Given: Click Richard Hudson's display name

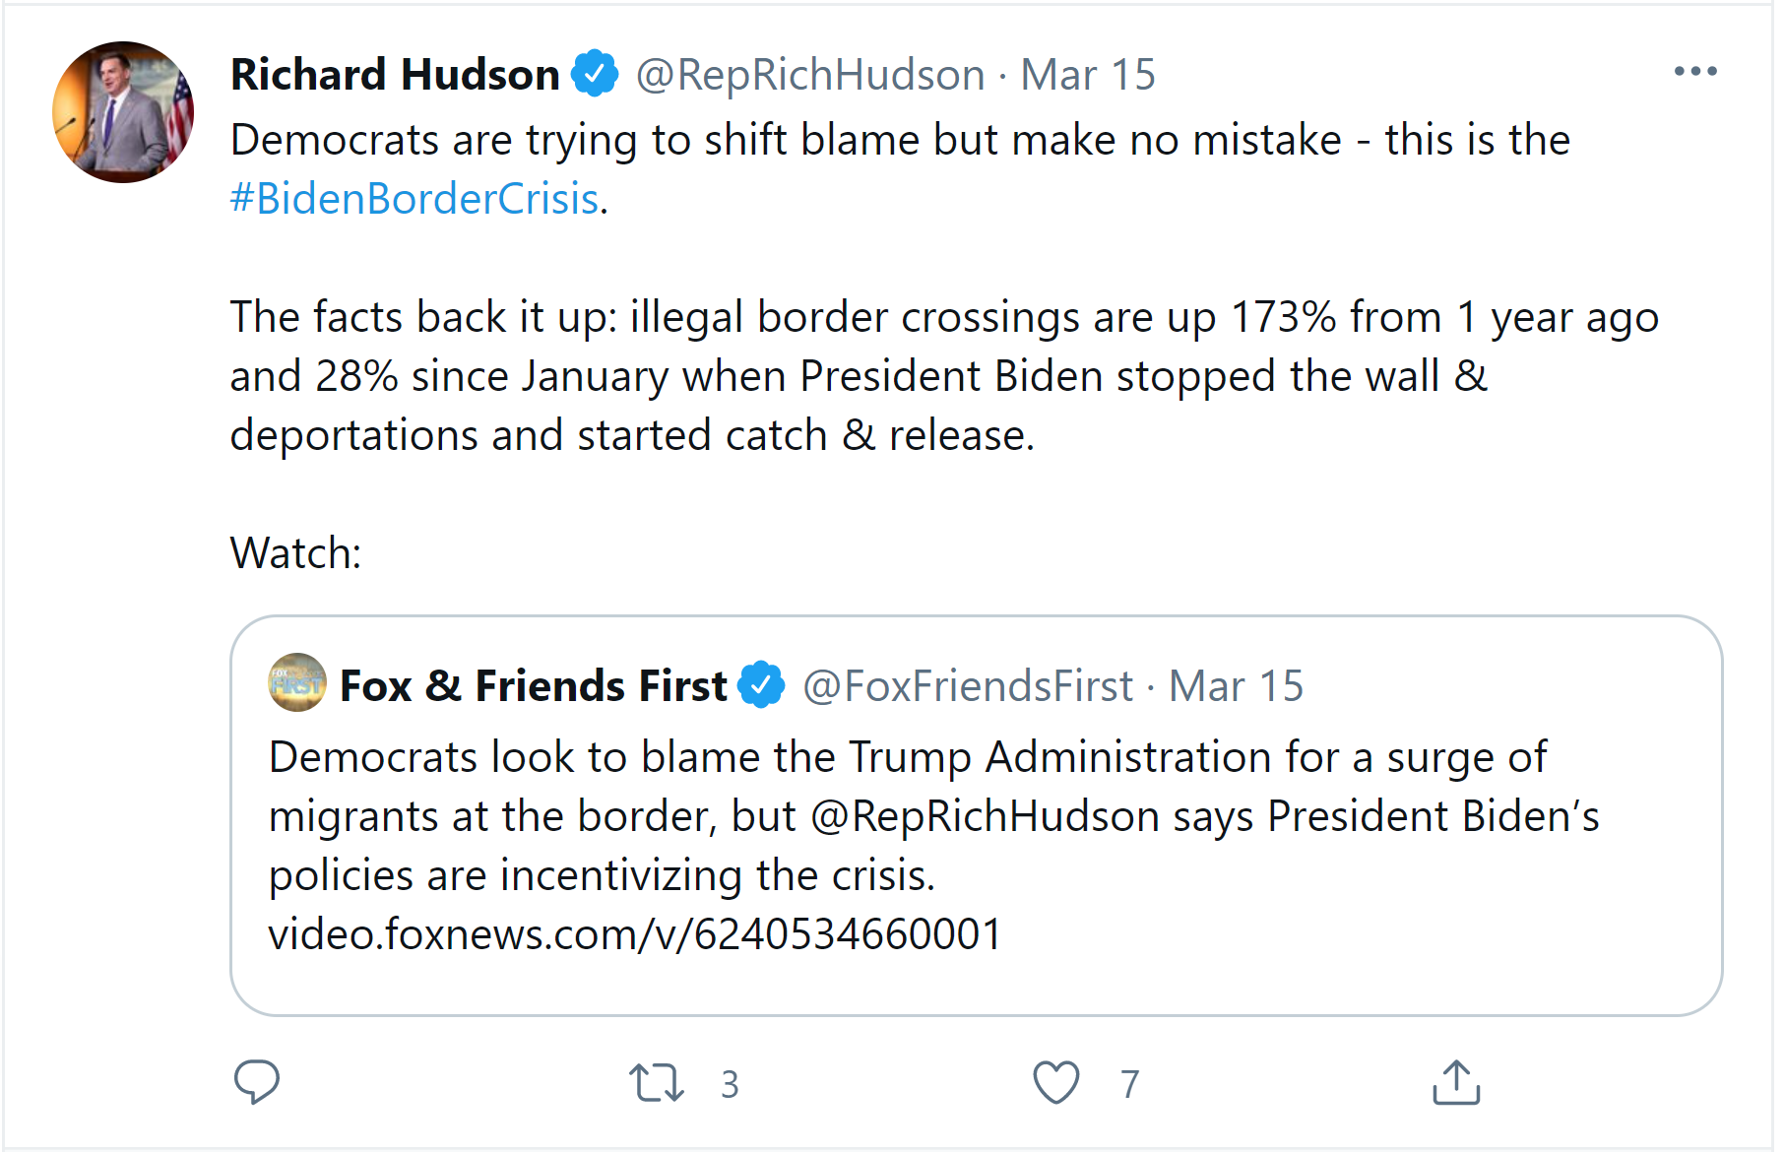Looking at the screenshot, I should 391,74.
